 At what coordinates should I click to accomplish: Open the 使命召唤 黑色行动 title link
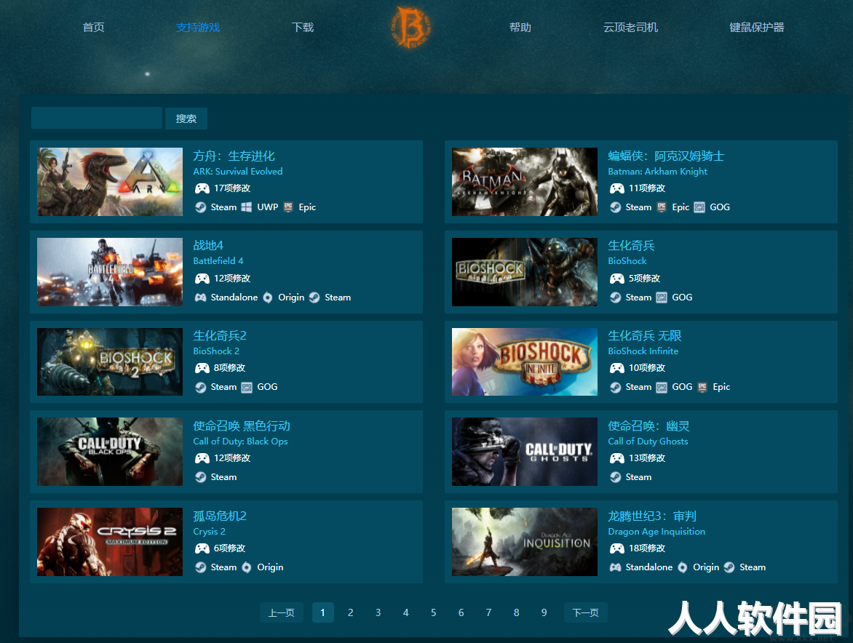[242, 426]
